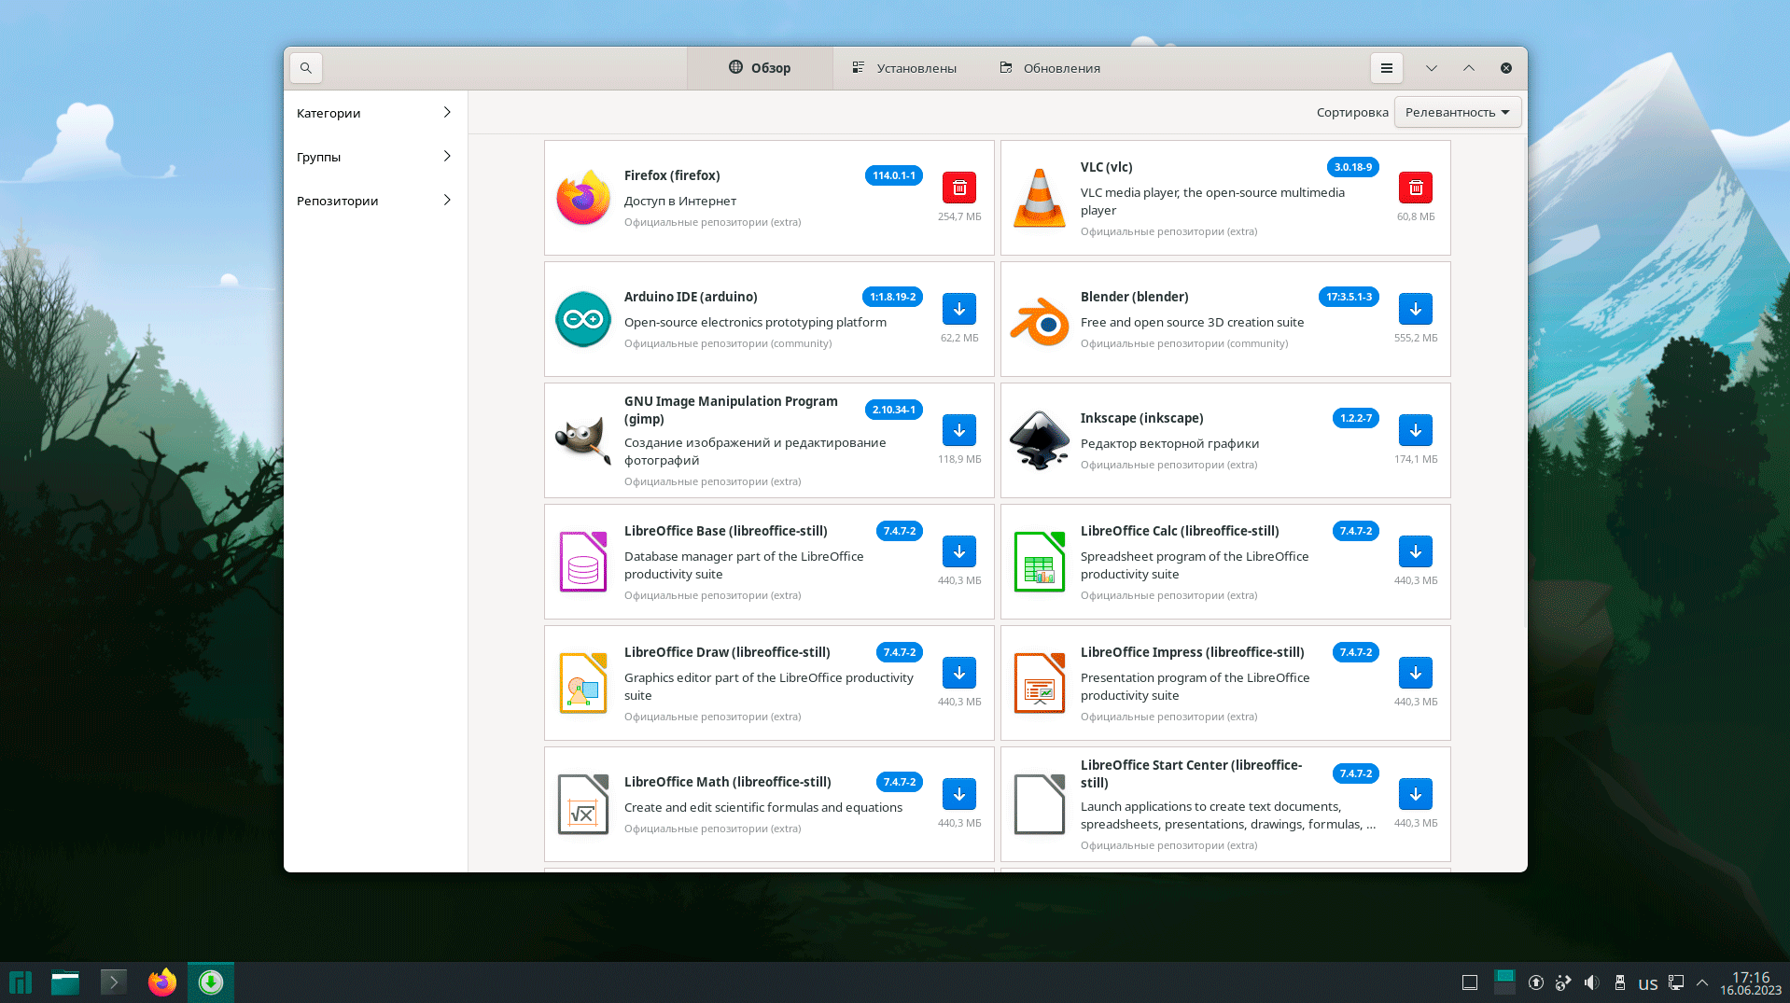
Task: Click the LibreOffice Base database icon
Action: [x=583, y=562]
